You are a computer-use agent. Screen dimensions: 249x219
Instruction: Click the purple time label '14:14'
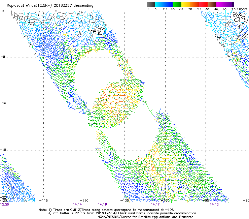[77, 205]
